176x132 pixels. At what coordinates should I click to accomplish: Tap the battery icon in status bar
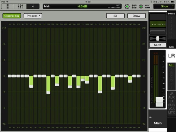tap(173, 2)
